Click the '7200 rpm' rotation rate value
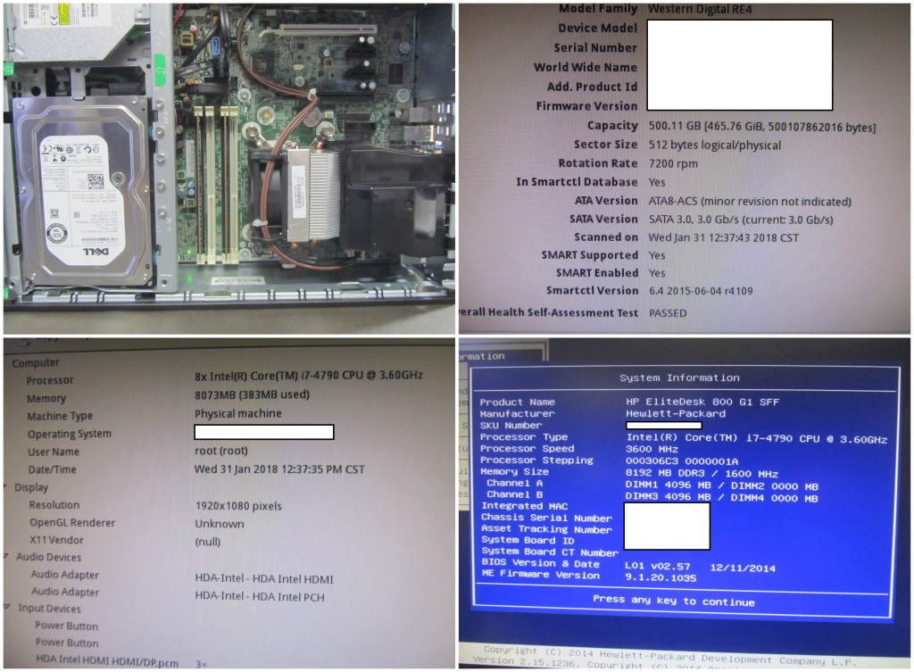The height and width of the screenshot is (672, 914). point(673,164)
